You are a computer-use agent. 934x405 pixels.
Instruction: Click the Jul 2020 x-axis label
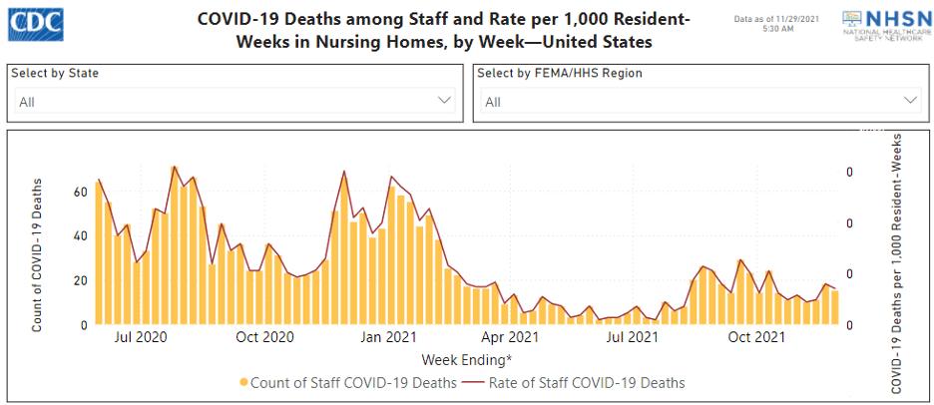pos(140,338)
